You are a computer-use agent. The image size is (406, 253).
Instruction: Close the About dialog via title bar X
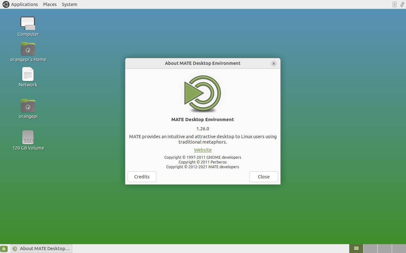pyautogui.click(x=274, y=64)
